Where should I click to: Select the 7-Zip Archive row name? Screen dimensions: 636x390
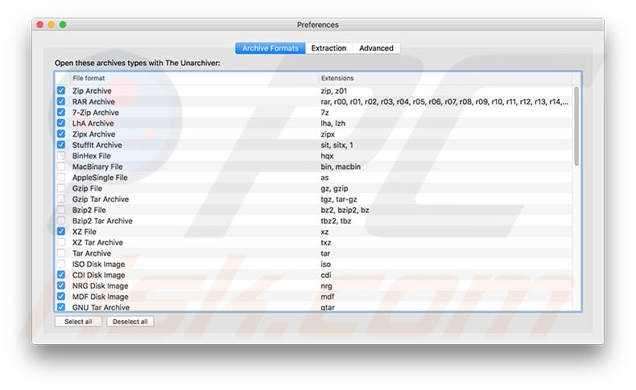(x=96, y=113)
